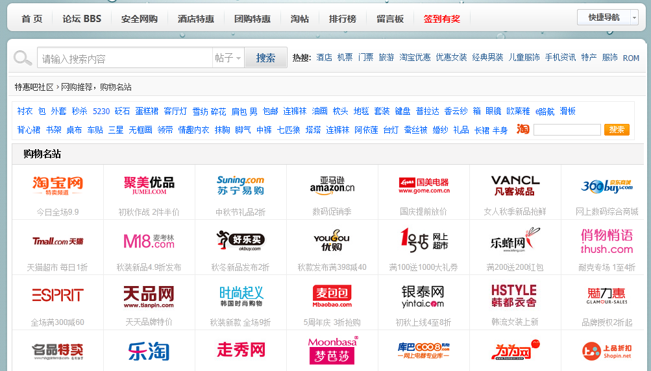Click the magnifier search icon

coord(23,58)
